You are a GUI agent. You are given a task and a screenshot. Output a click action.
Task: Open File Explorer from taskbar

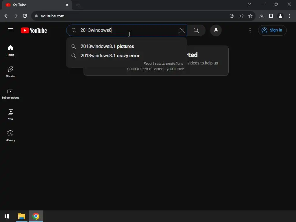tap(21, 216)
